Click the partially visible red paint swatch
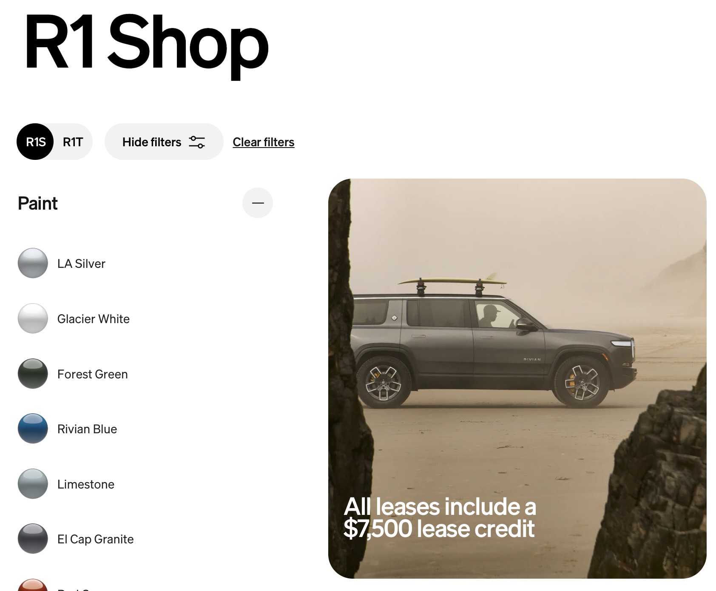 [33, 585]
